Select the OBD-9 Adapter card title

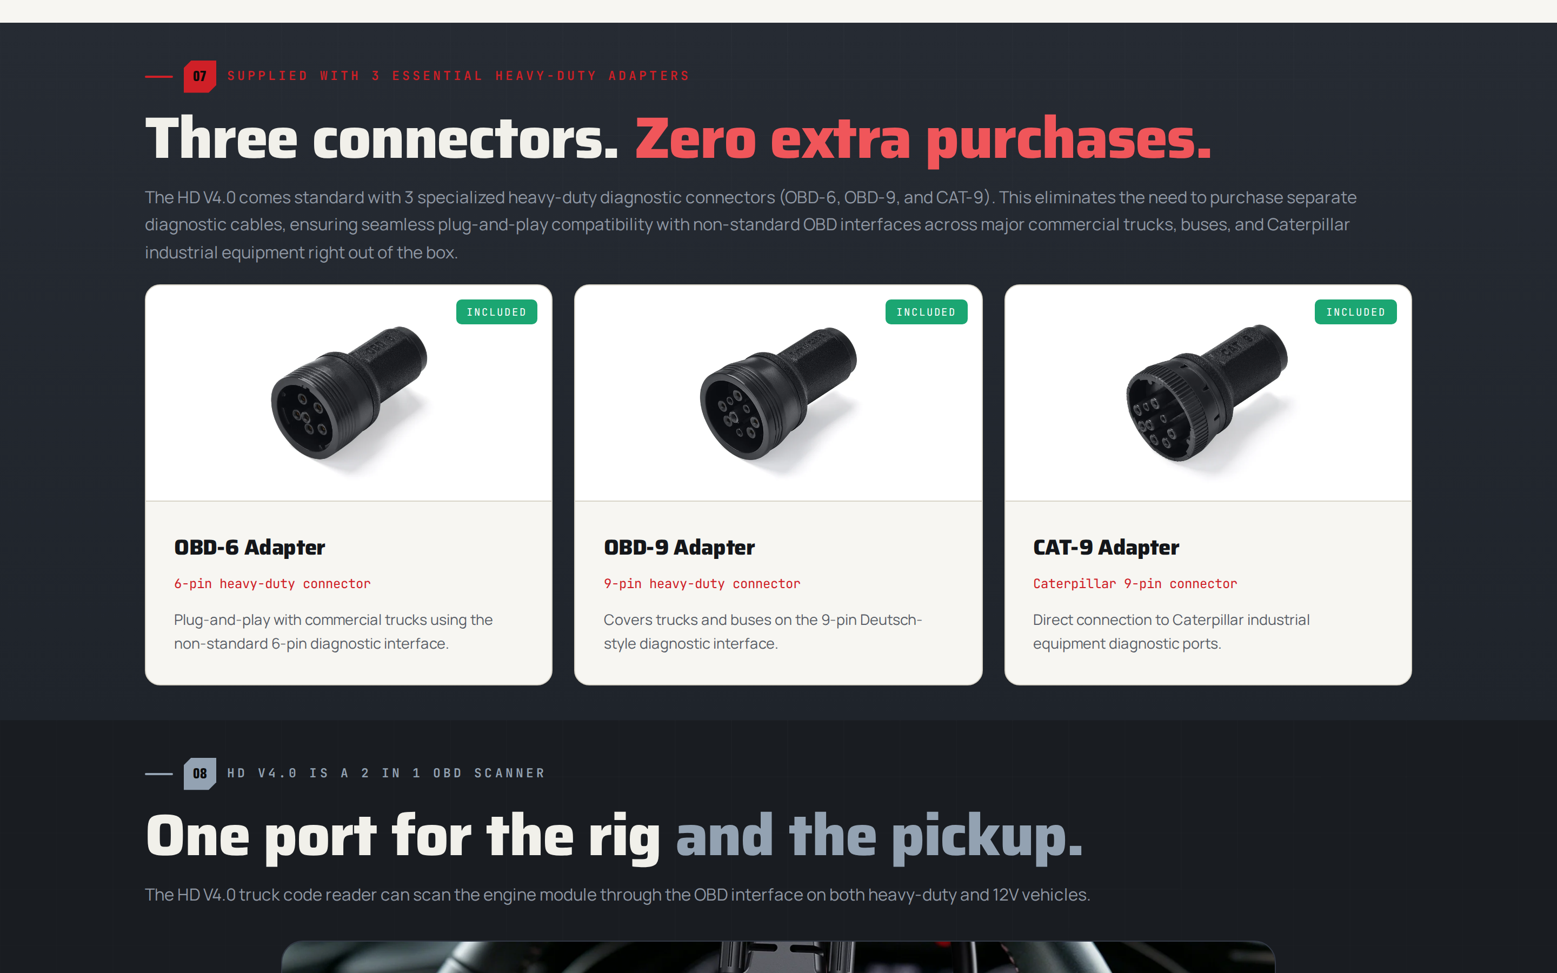[x=679, y=548]
